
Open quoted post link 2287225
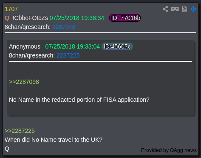[68, 55]
